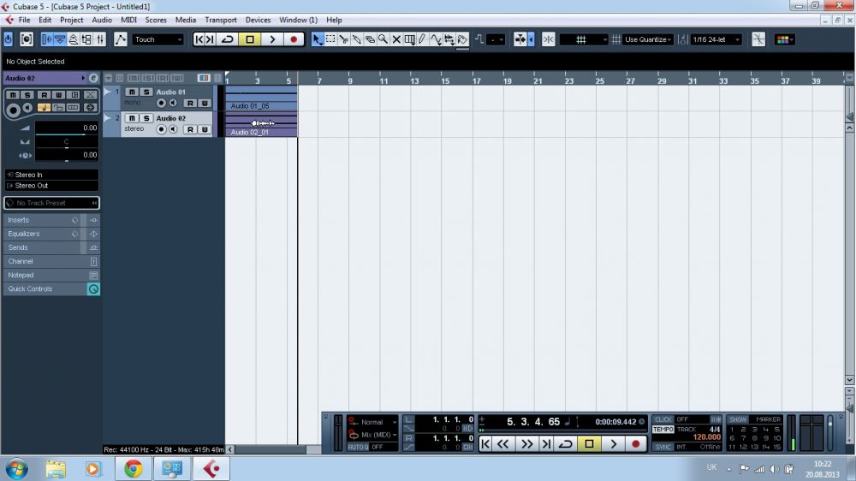Fast forward using the transport panel
The image size is (856, 481).
point(526,444)
